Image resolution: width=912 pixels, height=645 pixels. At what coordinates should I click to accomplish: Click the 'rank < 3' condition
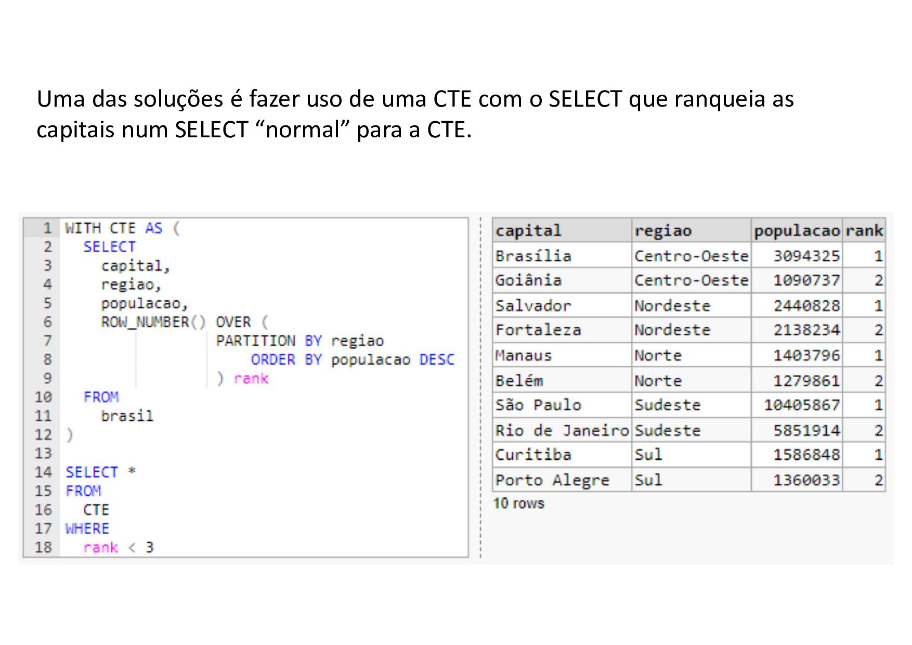pyautogui.click(x=119, y=547)
